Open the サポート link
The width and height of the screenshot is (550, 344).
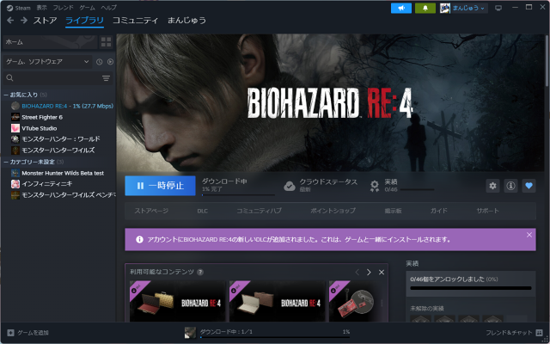(x=487, y=211)
